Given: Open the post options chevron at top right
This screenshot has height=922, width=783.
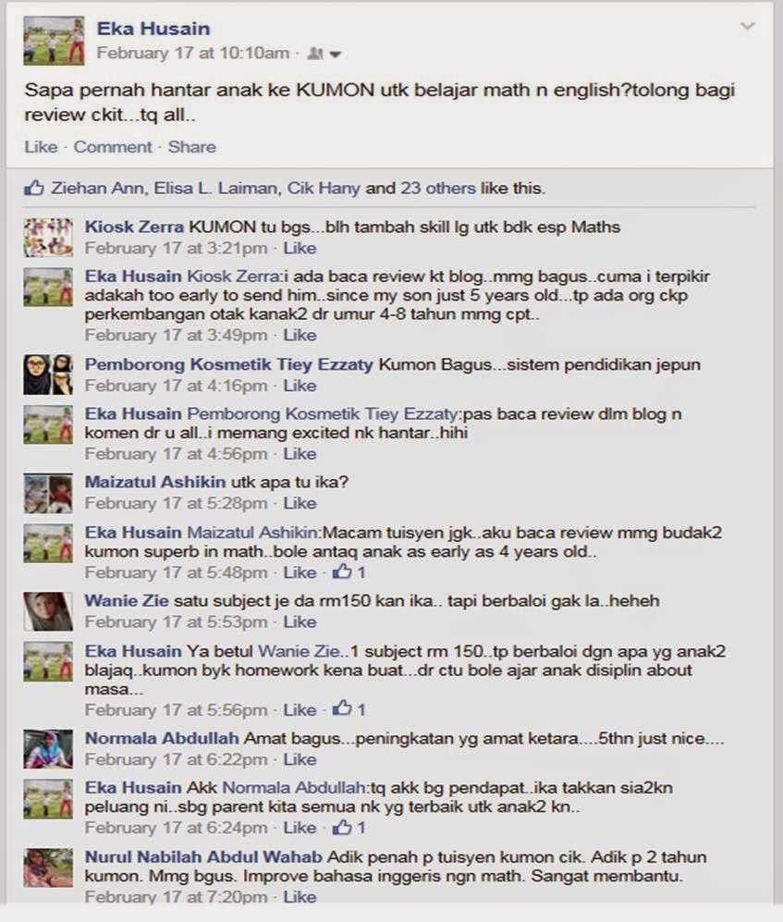Looking at the screenshot, I should pos(747,26).
